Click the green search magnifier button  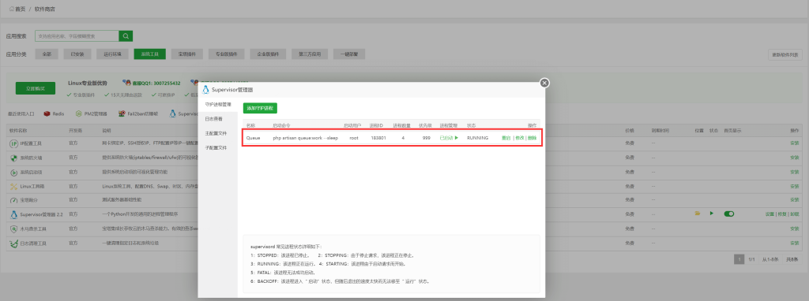tap(126, 36)
